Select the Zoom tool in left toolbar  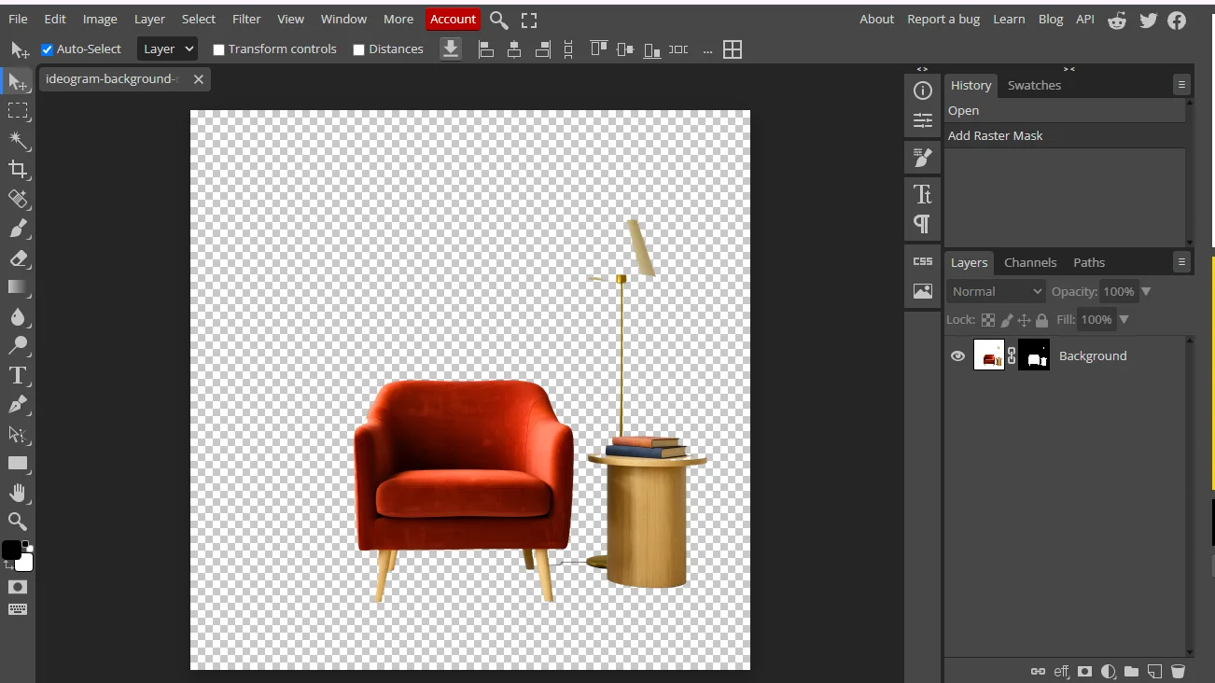point(18,522)
